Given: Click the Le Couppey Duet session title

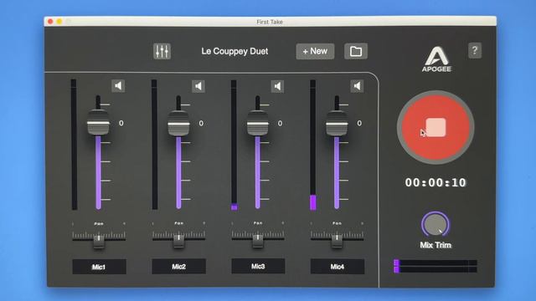Looking at the screenshot, I should point(234,51).
